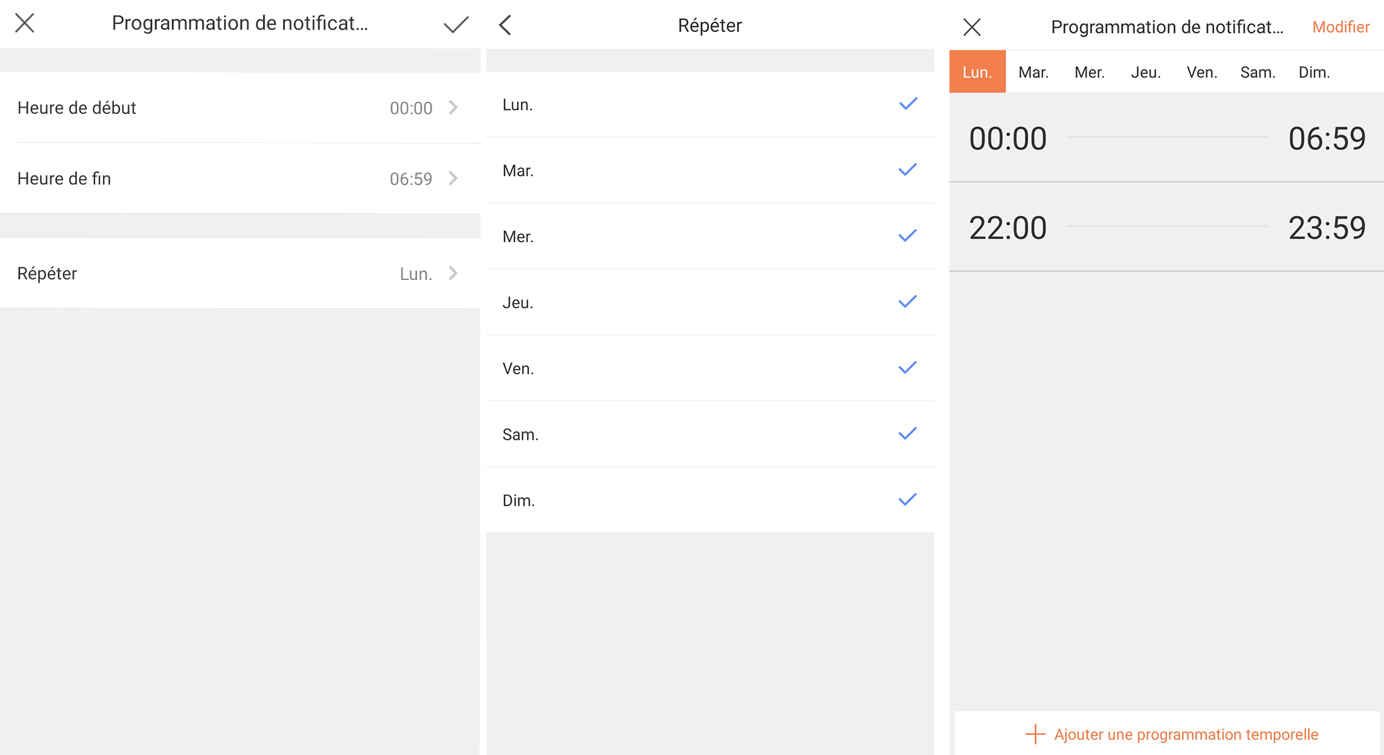The width and height of the screenshot is (1384, 755).
Task: Confirm schedule with the top checkmark icon
Action: pyautogui.click(x=455, y=25)
